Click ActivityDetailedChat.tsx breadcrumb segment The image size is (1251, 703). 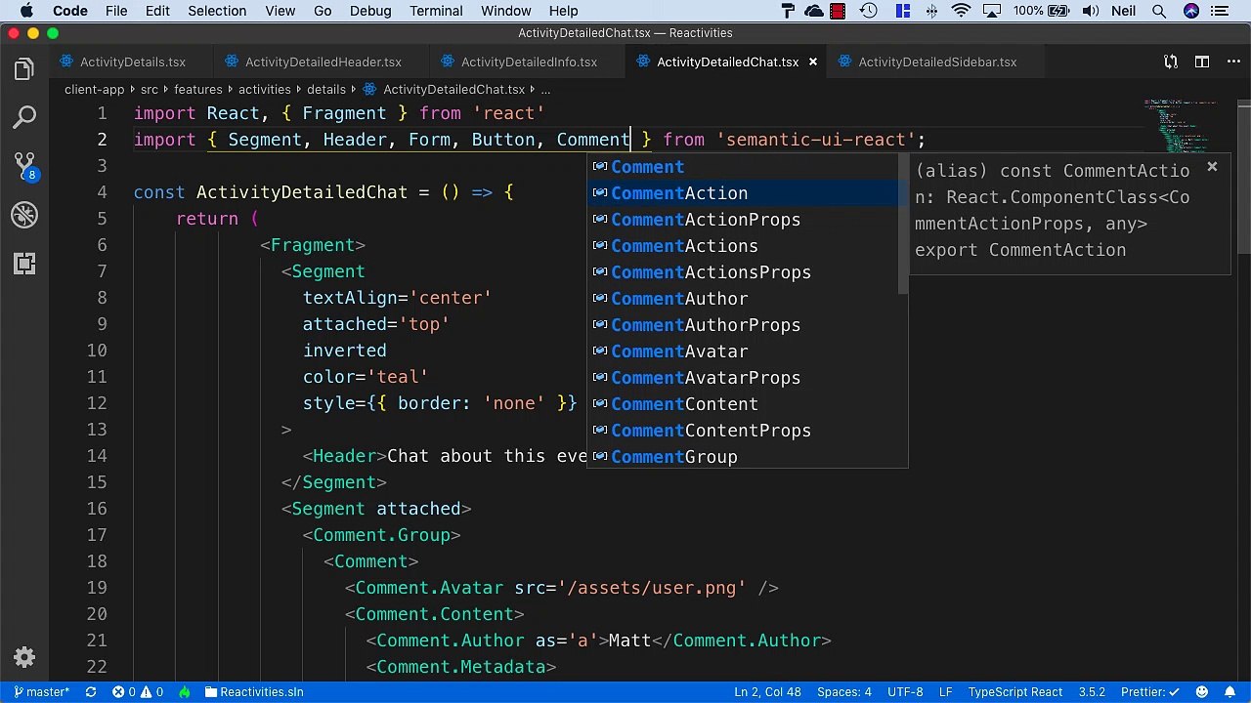[444, 89]
